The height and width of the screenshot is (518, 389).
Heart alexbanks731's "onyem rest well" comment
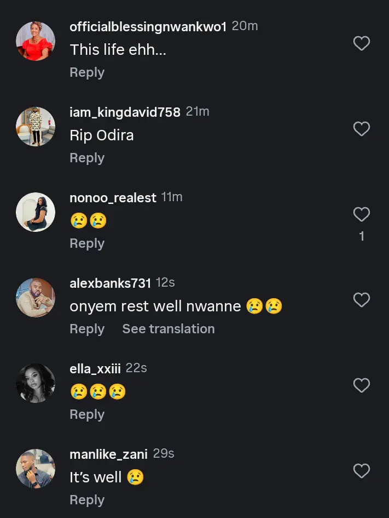click(x=361, y=300)
